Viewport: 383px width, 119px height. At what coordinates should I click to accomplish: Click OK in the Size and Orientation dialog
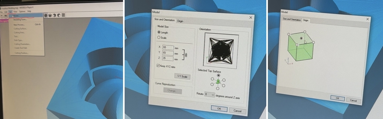pyautogui.click(x=219, y=109)
